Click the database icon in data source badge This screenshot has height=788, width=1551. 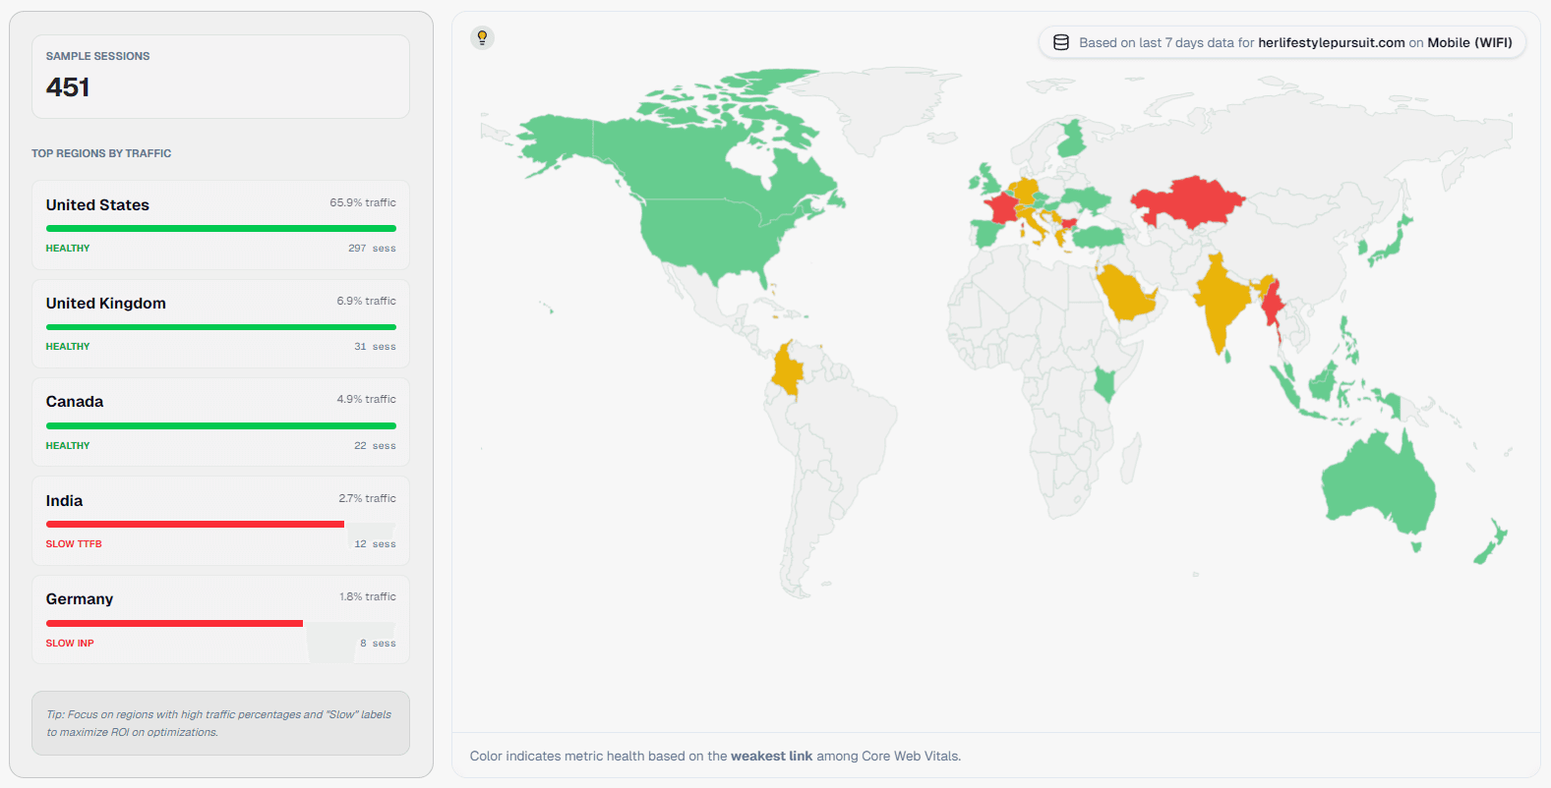point(1061,42)
